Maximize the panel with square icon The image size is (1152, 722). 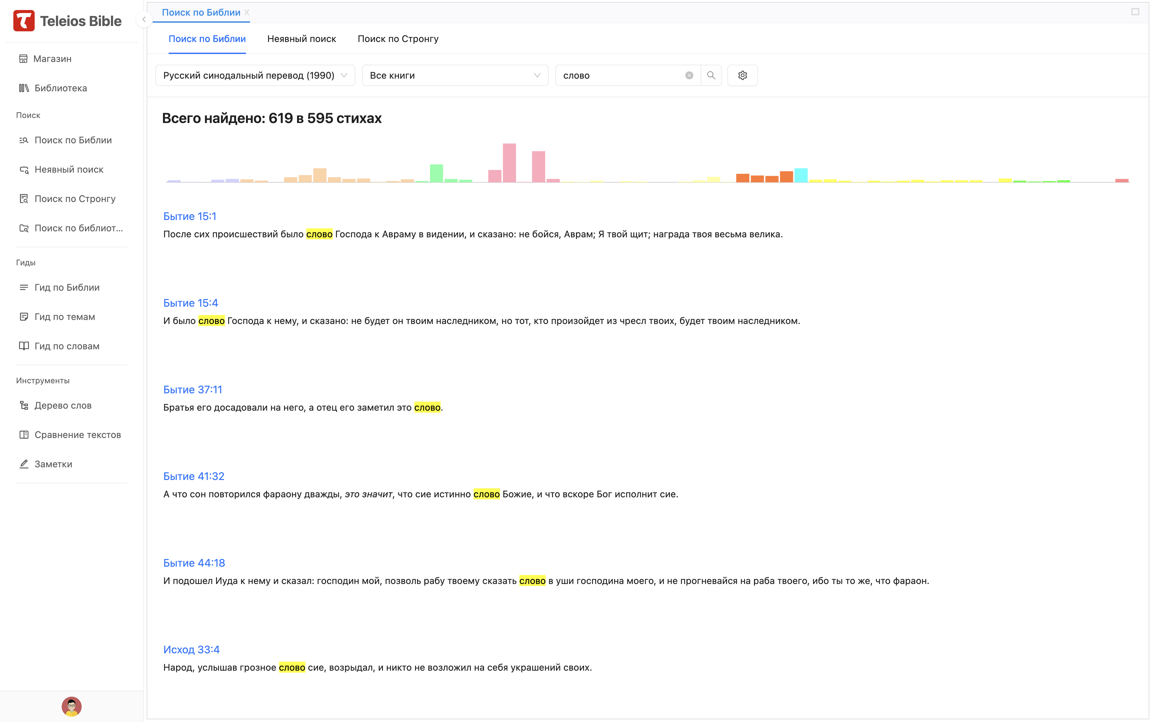pyautogui.click(x=1135, y=12)
